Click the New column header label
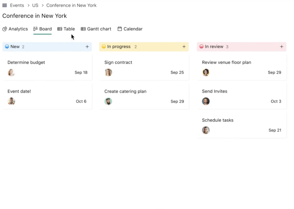This screenshot has height=209, width=294. 15,47
